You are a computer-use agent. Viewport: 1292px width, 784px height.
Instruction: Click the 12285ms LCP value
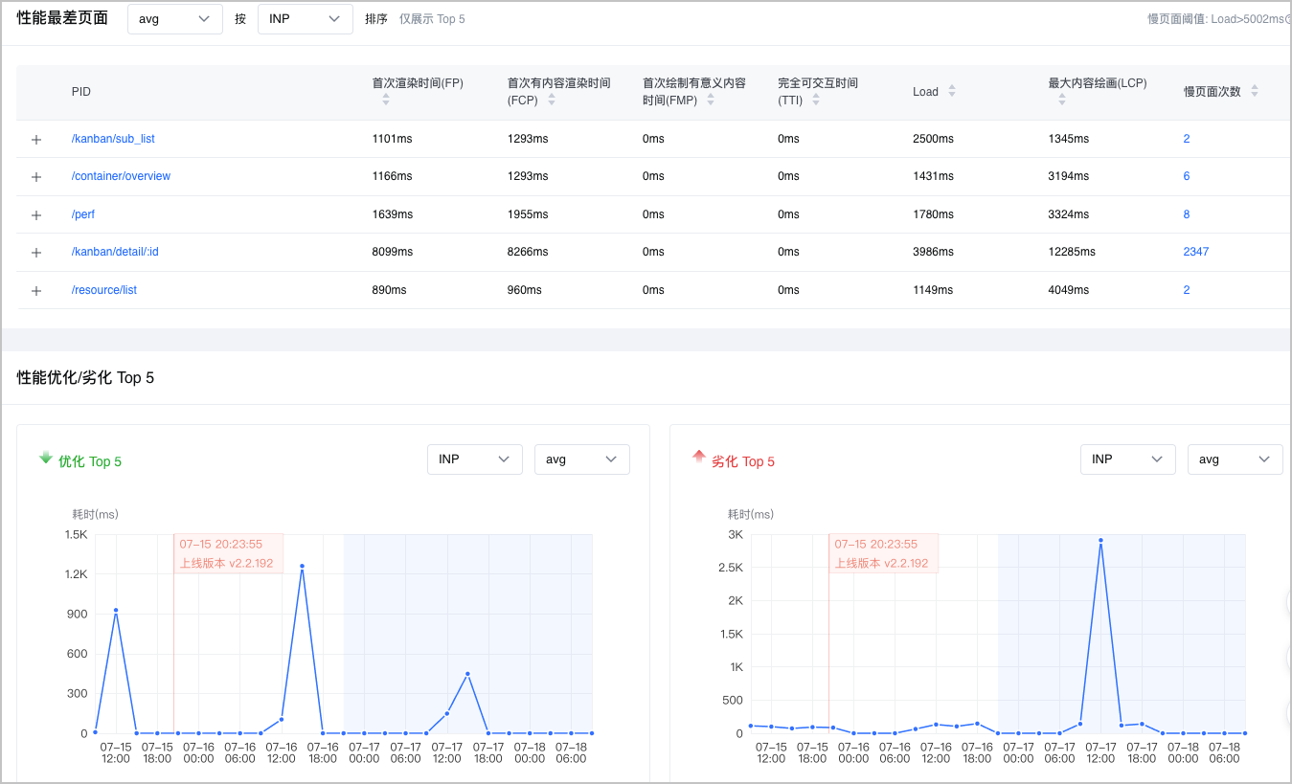[x=1072, y=252]
